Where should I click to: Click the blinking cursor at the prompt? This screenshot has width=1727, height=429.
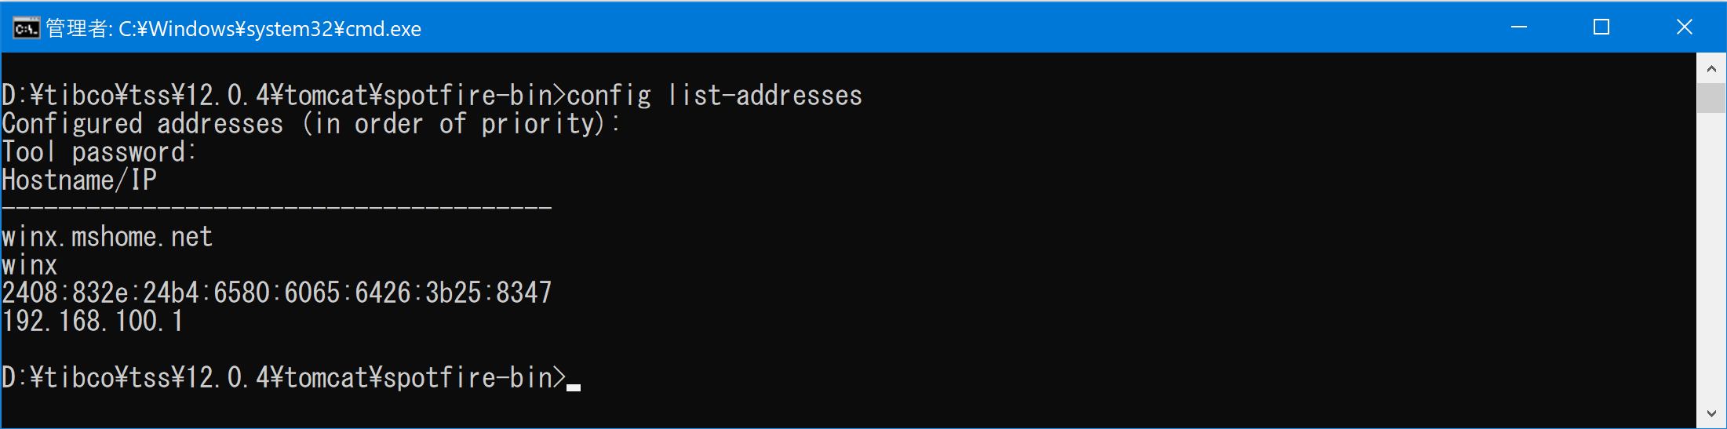coord(574,387)
